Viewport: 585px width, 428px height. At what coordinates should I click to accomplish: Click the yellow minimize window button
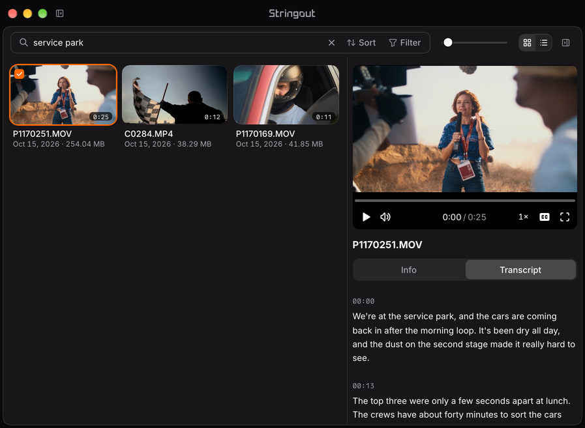(x=27, y=14)
